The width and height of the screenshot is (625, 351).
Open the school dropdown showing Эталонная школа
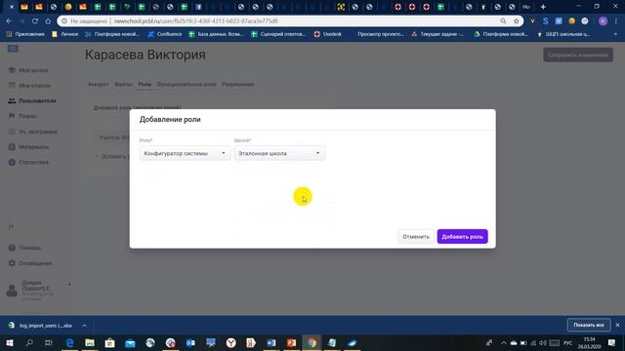(279, 153)
